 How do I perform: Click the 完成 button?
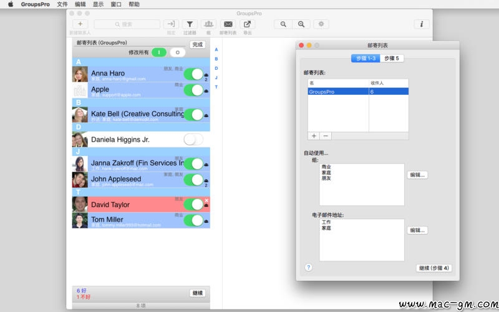click(198, 44)
